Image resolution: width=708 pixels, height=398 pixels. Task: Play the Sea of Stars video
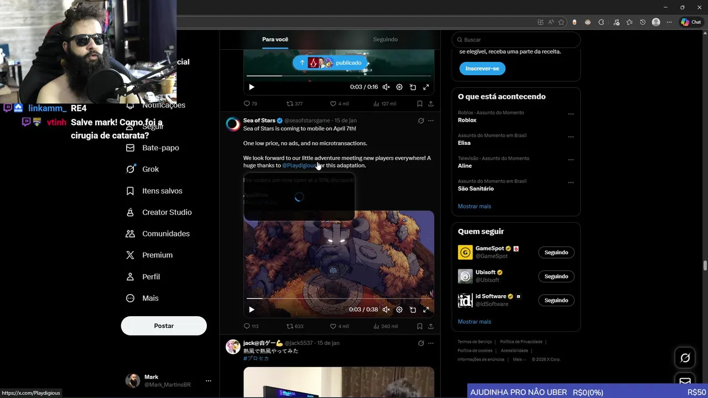point(252,310)
